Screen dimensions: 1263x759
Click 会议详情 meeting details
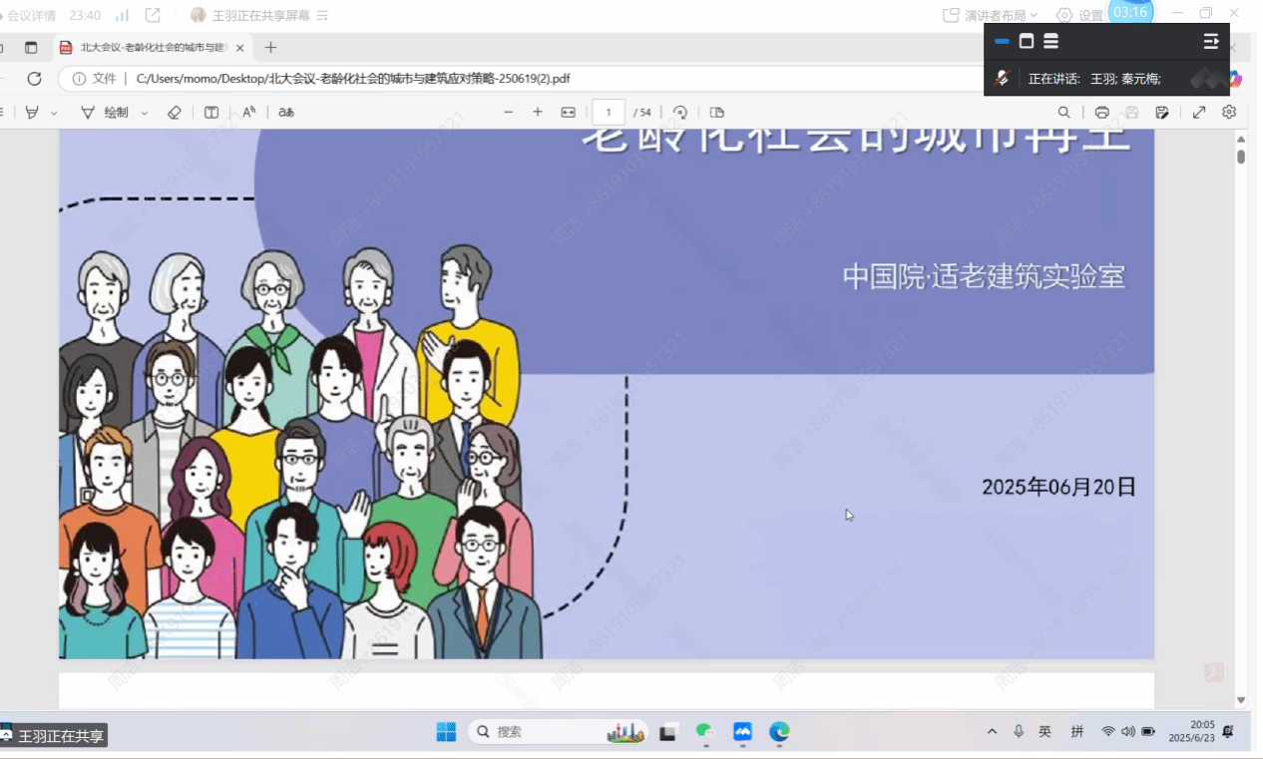click(30, 15)
